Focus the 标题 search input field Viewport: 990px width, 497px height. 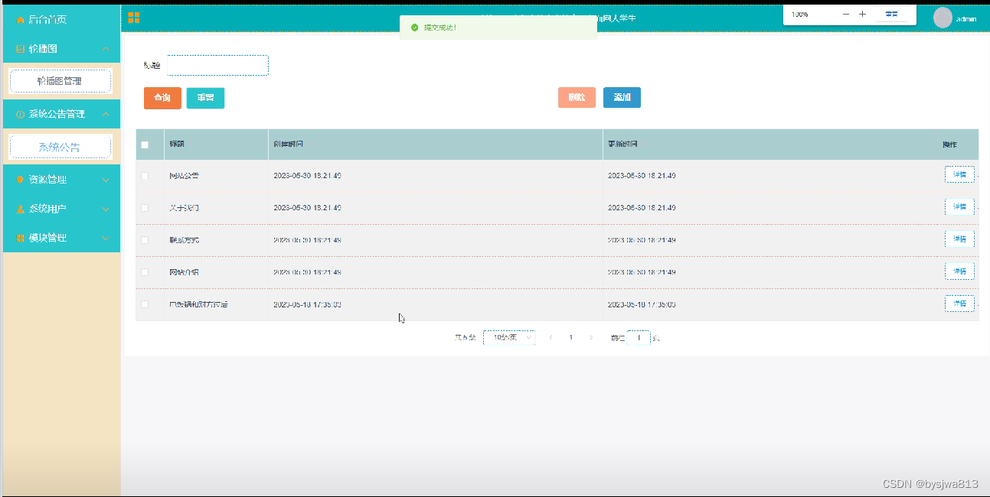click(217, 66)
